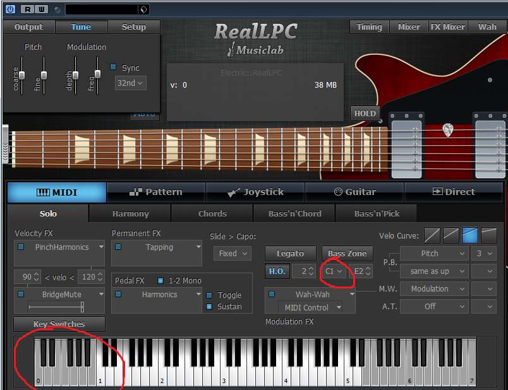Image resolution: width=508 pixels, height=390 pixels.
Task: Select the first linear velo curve icon
Action: 432,235
